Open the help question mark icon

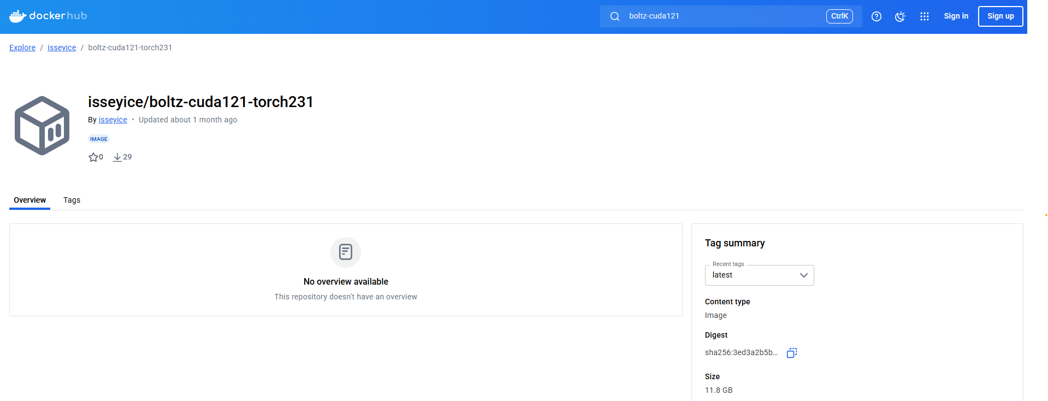pyautogui.click(x=877, y=16)
